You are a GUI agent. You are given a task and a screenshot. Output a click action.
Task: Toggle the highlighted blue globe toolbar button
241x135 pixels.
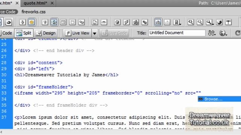click(x=54, y=22)
